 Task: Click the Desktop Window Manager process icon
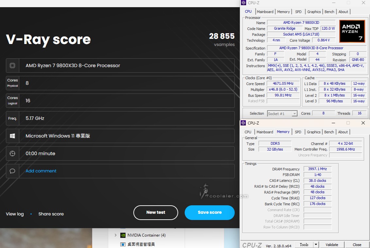tap(123, 244)
